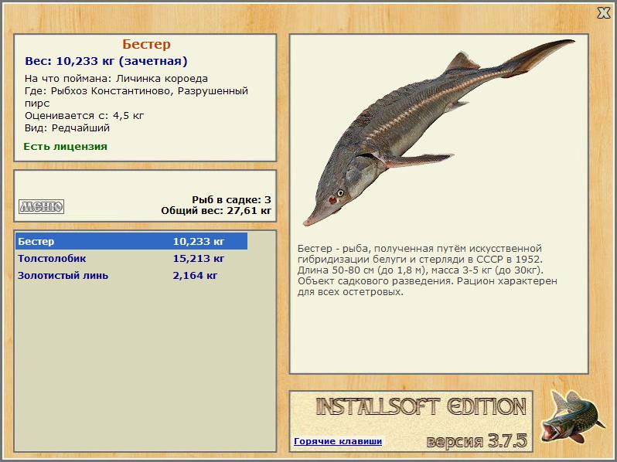Viewport: 617px width, 462px height.
Task: Click the empty fish list area
Action: [145, 365]
